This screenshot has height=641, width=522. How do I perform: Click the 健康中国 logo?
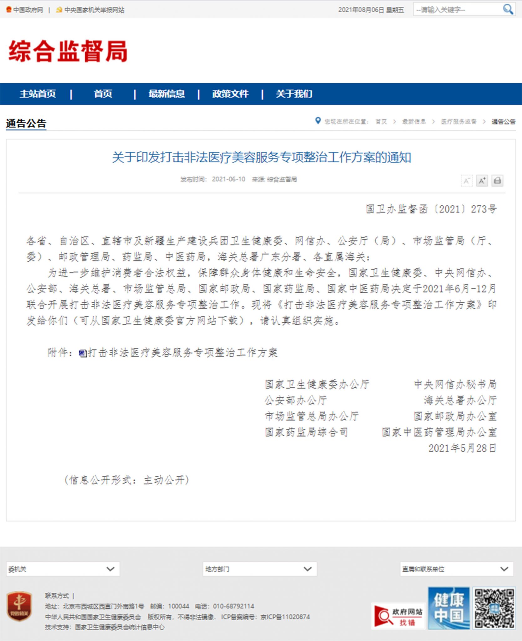(449, 608)
